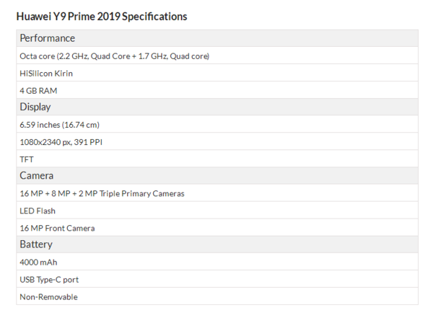Select the 4000 mAh capacity row
The width and height of the screenshot is (433, 313).
pyautogui.click(x=38, y=263)
